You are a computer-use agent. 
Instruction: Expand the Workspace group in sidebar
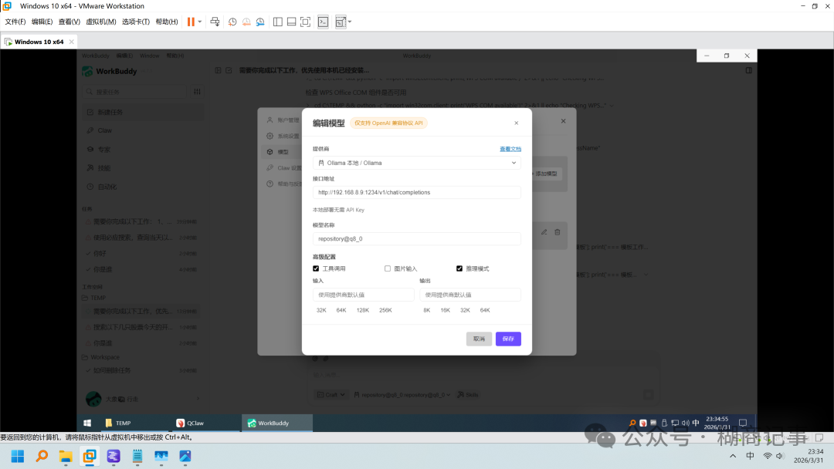[x=104, y=357]
